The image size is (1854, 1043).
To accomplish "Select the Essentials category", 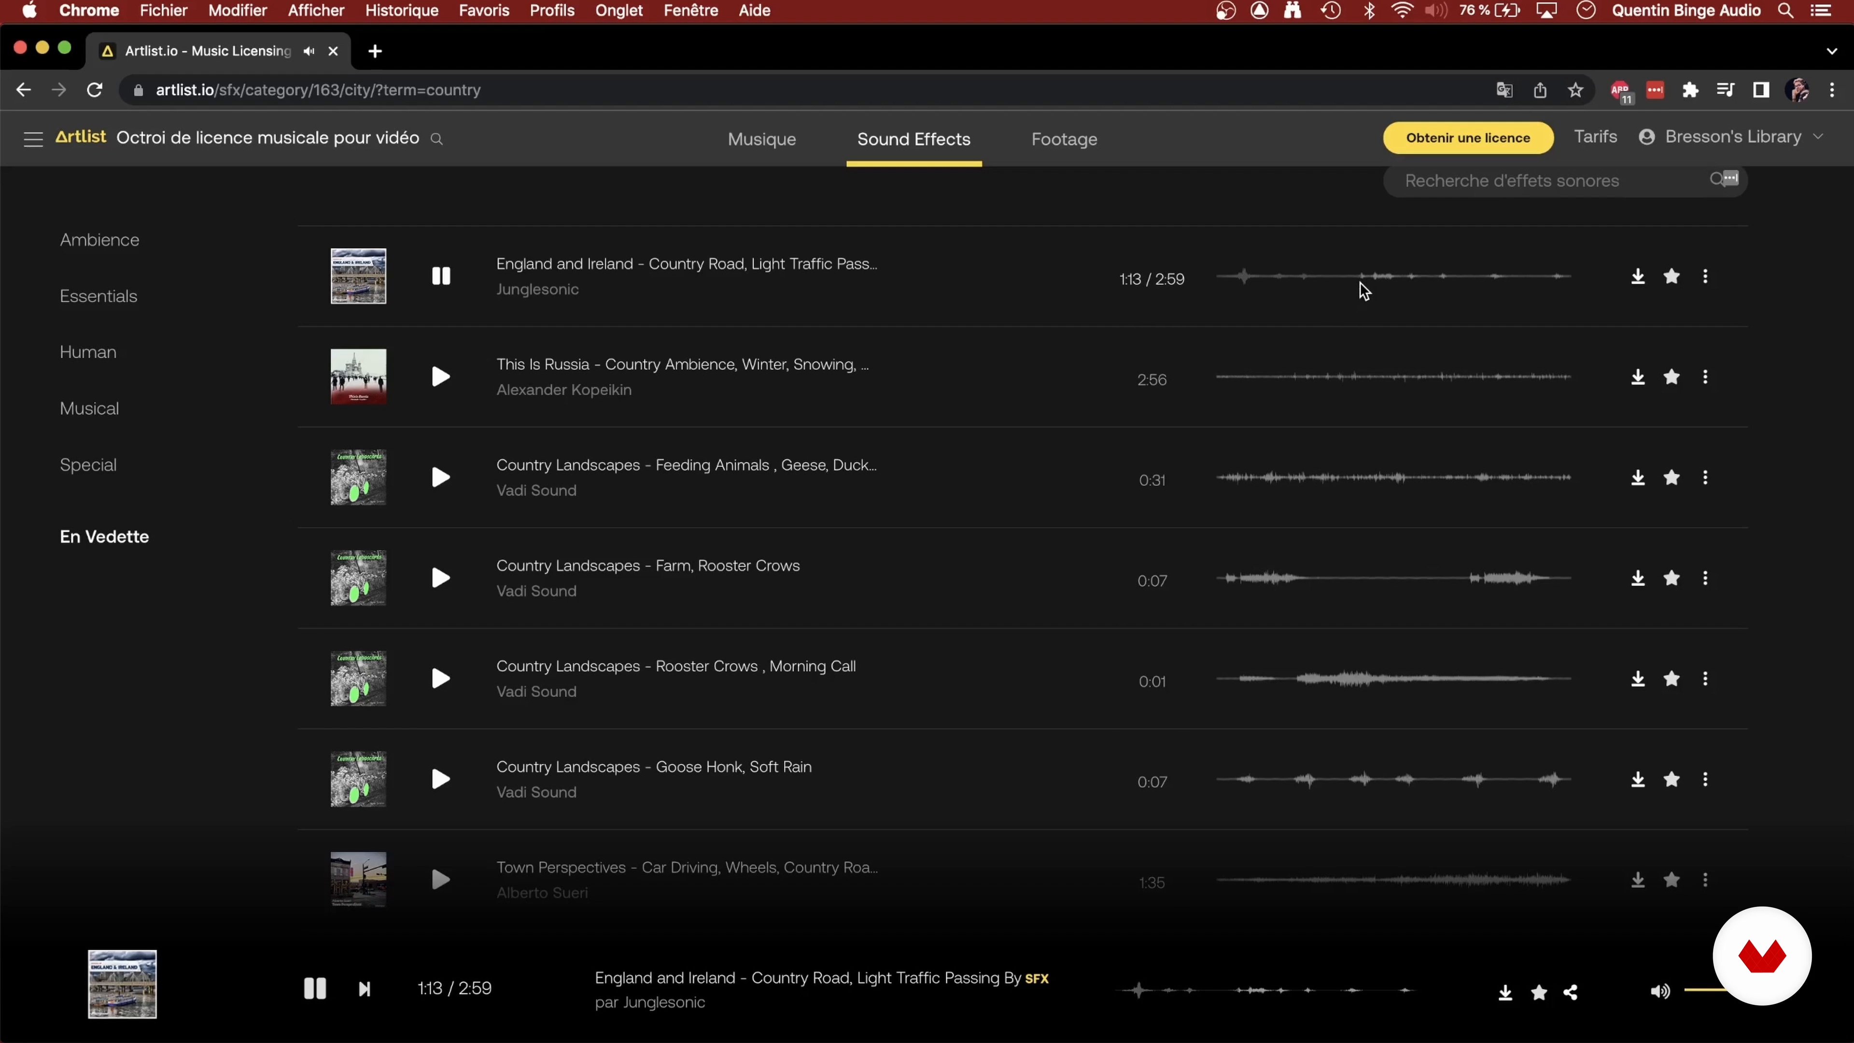I will [98, 296].
